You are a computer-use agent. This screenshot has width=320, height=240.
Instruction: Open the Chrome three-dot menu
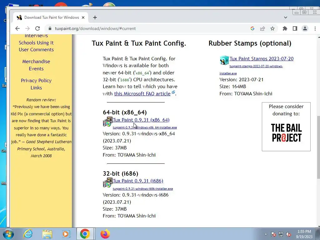click(x=315, y=28)
